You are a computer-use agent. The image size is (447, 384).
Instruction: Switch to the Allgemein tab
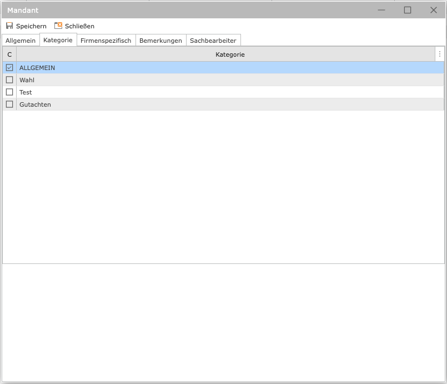click(x=21, y=41)
